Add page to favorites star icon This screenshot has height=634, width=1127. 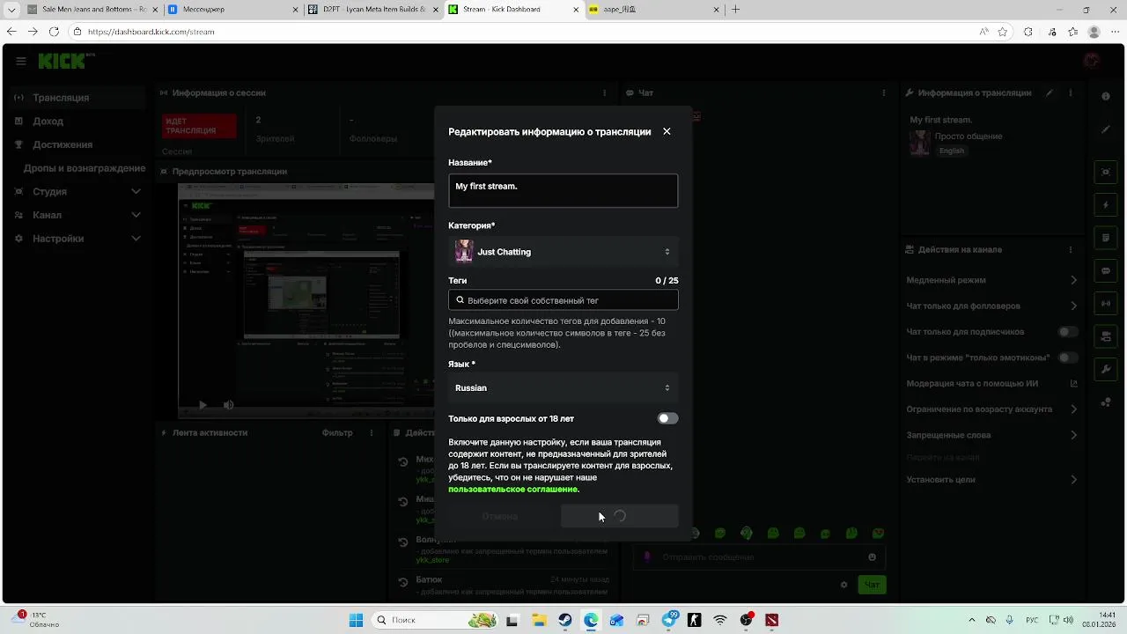1003,32
